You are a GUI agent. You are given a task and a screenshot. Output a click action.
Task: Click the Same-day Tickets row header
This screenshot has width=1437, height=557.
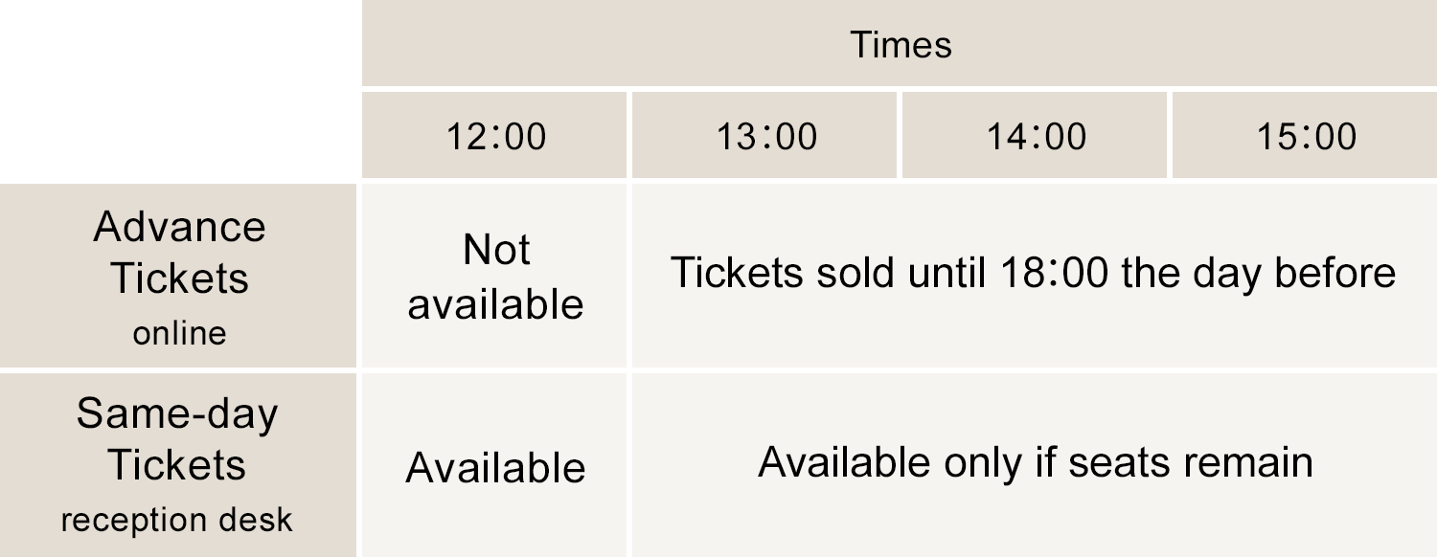click(178, 465)
